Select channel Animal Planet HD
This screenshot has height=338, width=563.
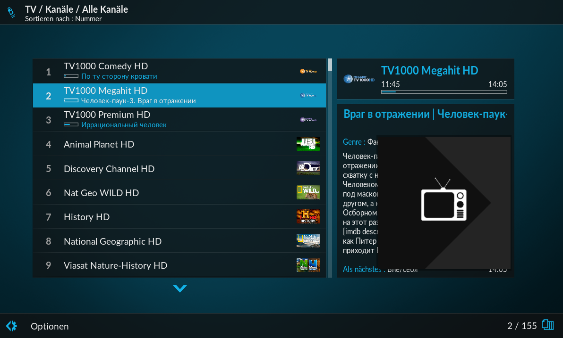(179, 144)
